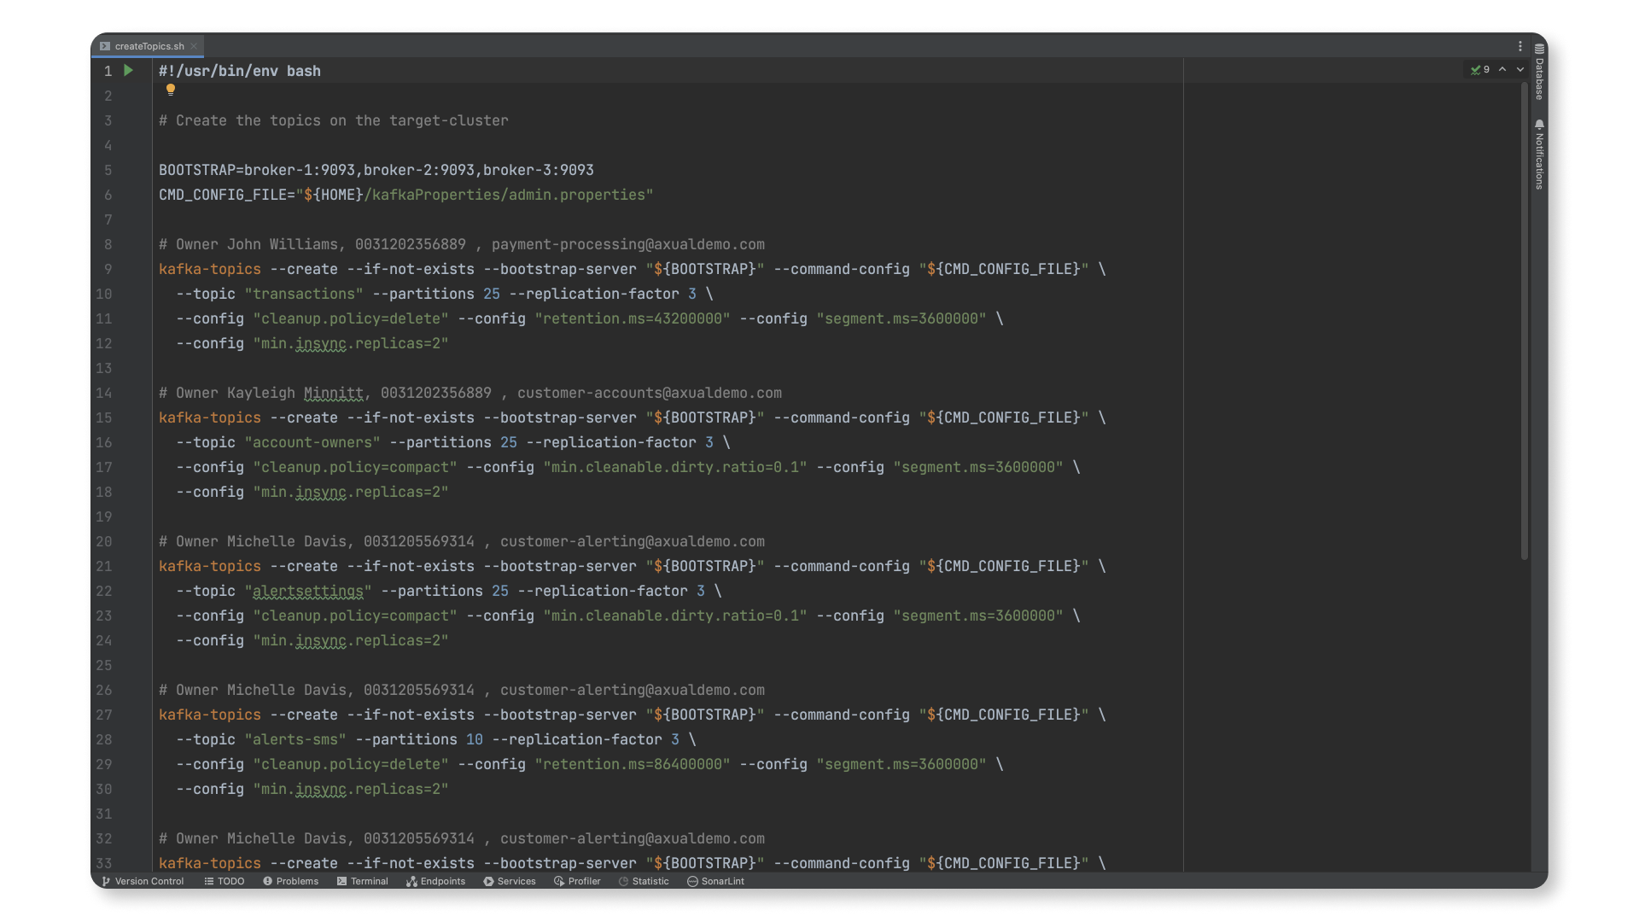Click the editor's vertical scrollbar

(x=1525, y=324)
